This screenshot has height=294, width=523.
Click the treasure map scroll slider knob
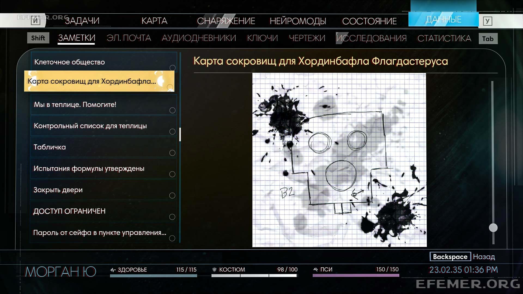point(493,228)
